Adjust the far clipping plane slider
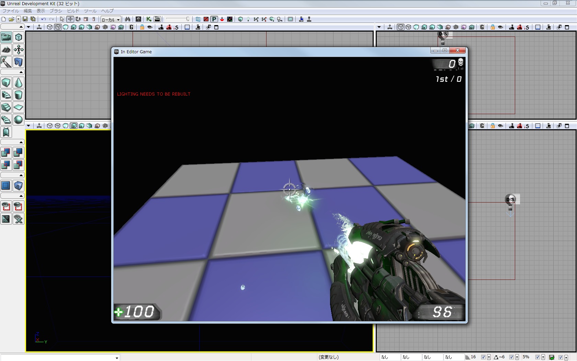Screen dimensions: 577x361 pyautogui.click(x=178, y=19)
